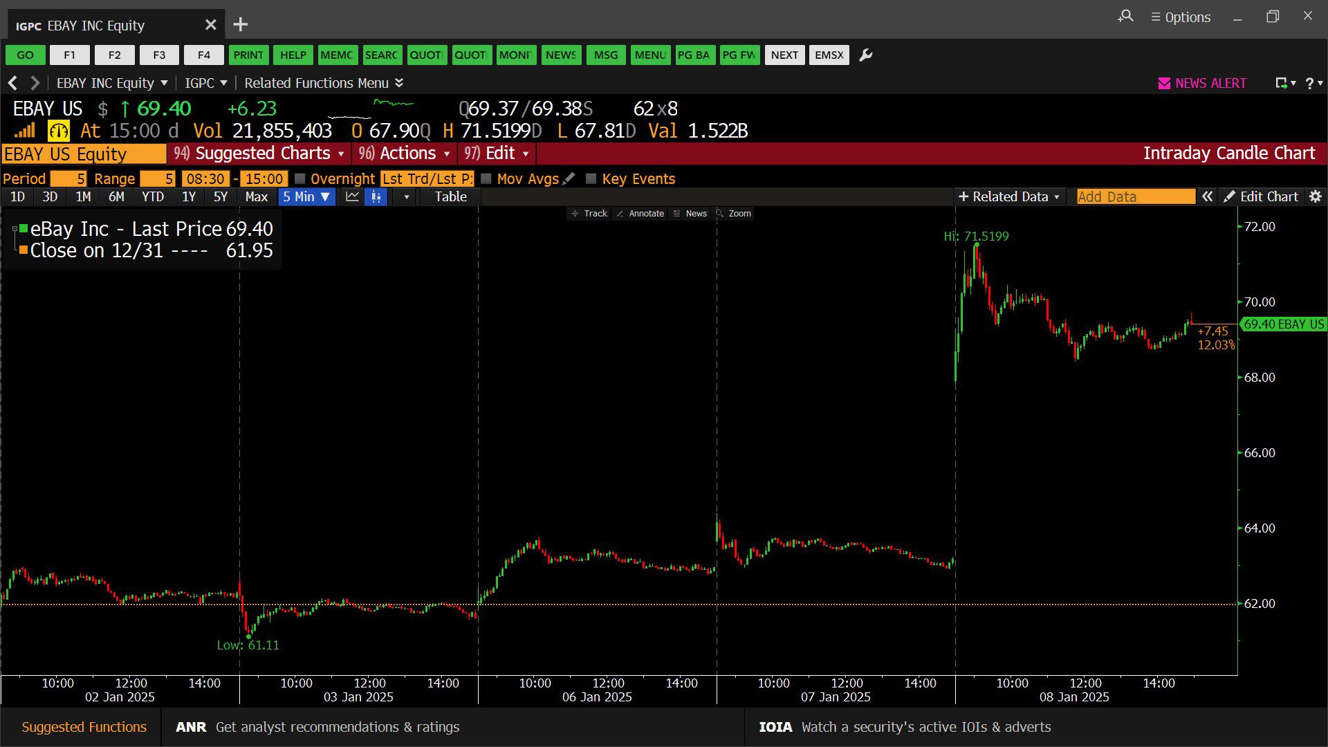Collapse panel with double left chevron
Image resolution: width=1328 pixels, height=747 pixels.
click(1207, 197)
